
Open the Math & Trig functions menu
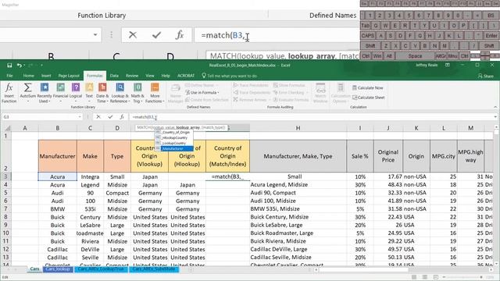pos(137,93)
